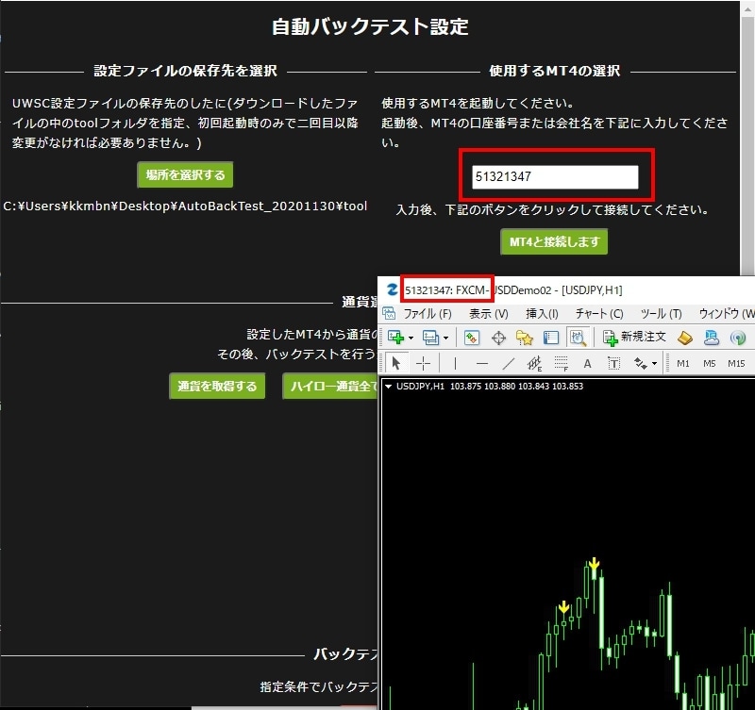Select Fibonacci Retracement tool
Image resolution: width=755 pixels, height=710 pixels.
pos(561,364)
